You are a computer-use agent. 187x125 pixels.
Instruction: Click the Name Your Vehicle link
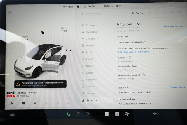pos(173,26)
